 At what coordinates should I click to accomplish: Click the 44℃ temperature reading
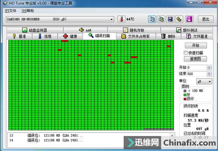pos(130,19)
